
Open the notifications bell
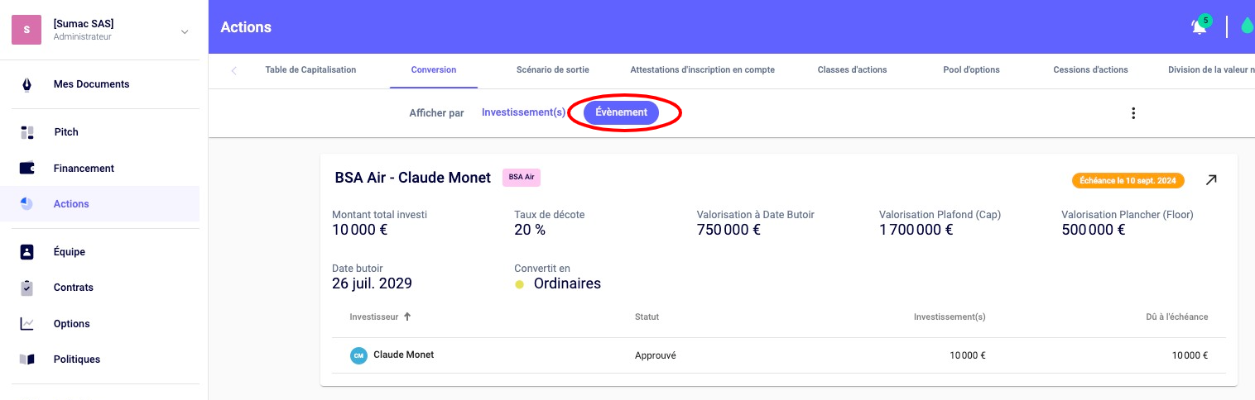click(1199, 26)
